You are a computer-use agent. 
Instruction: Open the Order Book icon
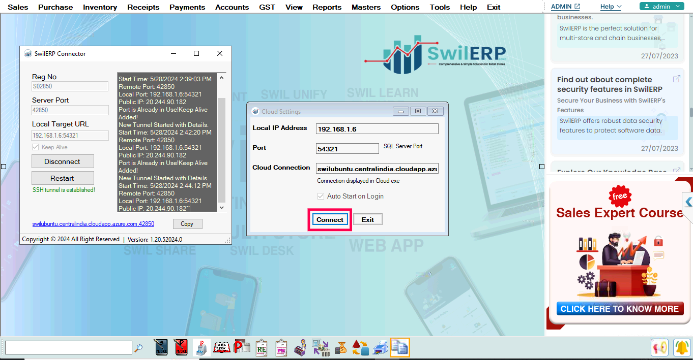[x=222, y=347]
